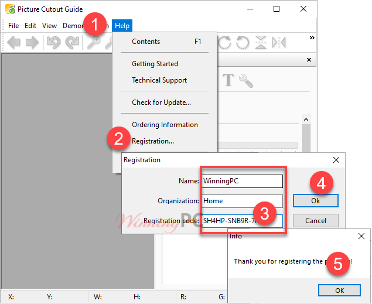This screenshot has height=304, width=372.
Task: Click the Registration code input field
Action: click(x=242, y=221)
